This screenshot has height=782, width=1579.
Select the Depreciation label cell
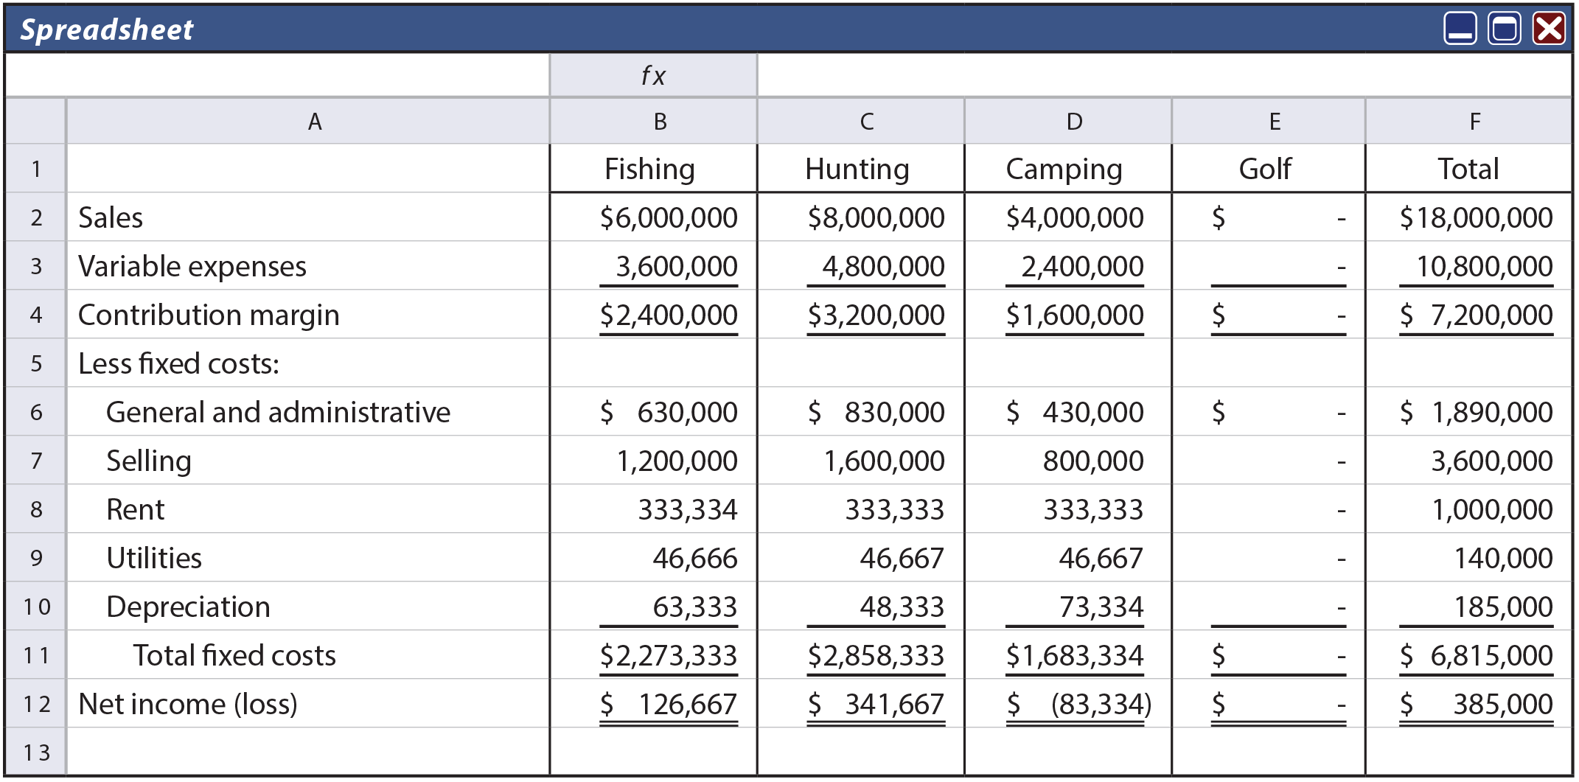[x=308, y=607]
